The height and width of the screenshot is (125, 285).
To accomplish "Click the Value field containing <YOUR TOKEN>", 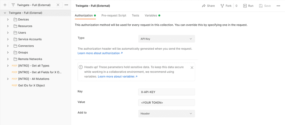I will [167, 103].
